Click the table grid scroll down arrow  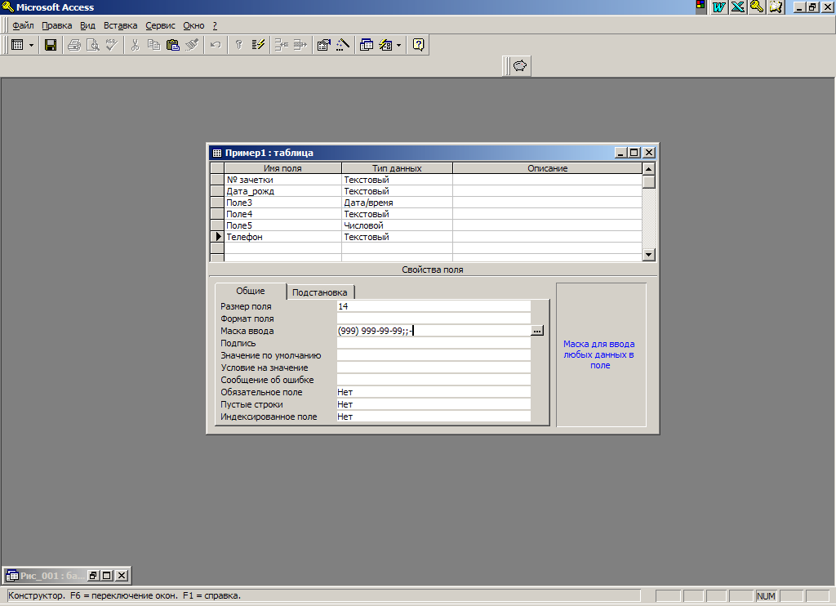pyautogui.click(x=648, y=255)
